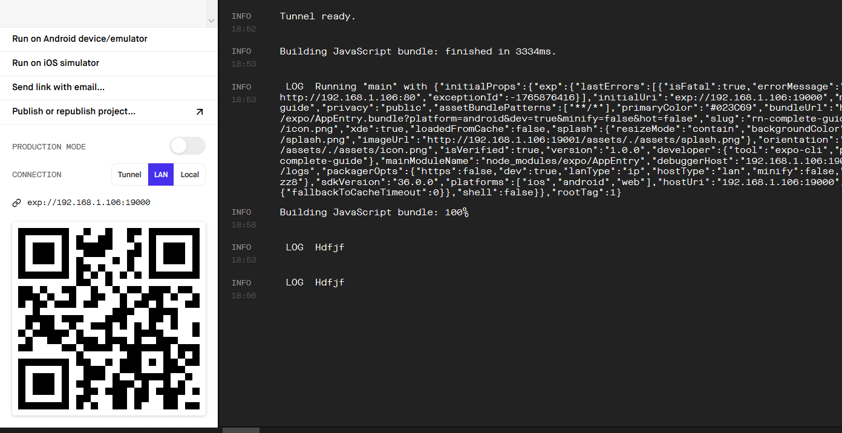Click the PRODUCTION MODE label
The height and width of the screenshot is (433, 842).
point(49,147)
